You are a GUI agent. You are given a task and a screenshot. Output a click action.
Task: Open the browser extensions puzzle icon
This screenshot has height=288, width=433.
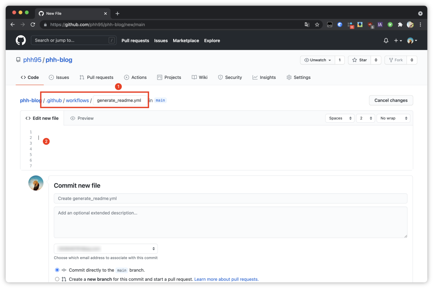coord(400,24)
